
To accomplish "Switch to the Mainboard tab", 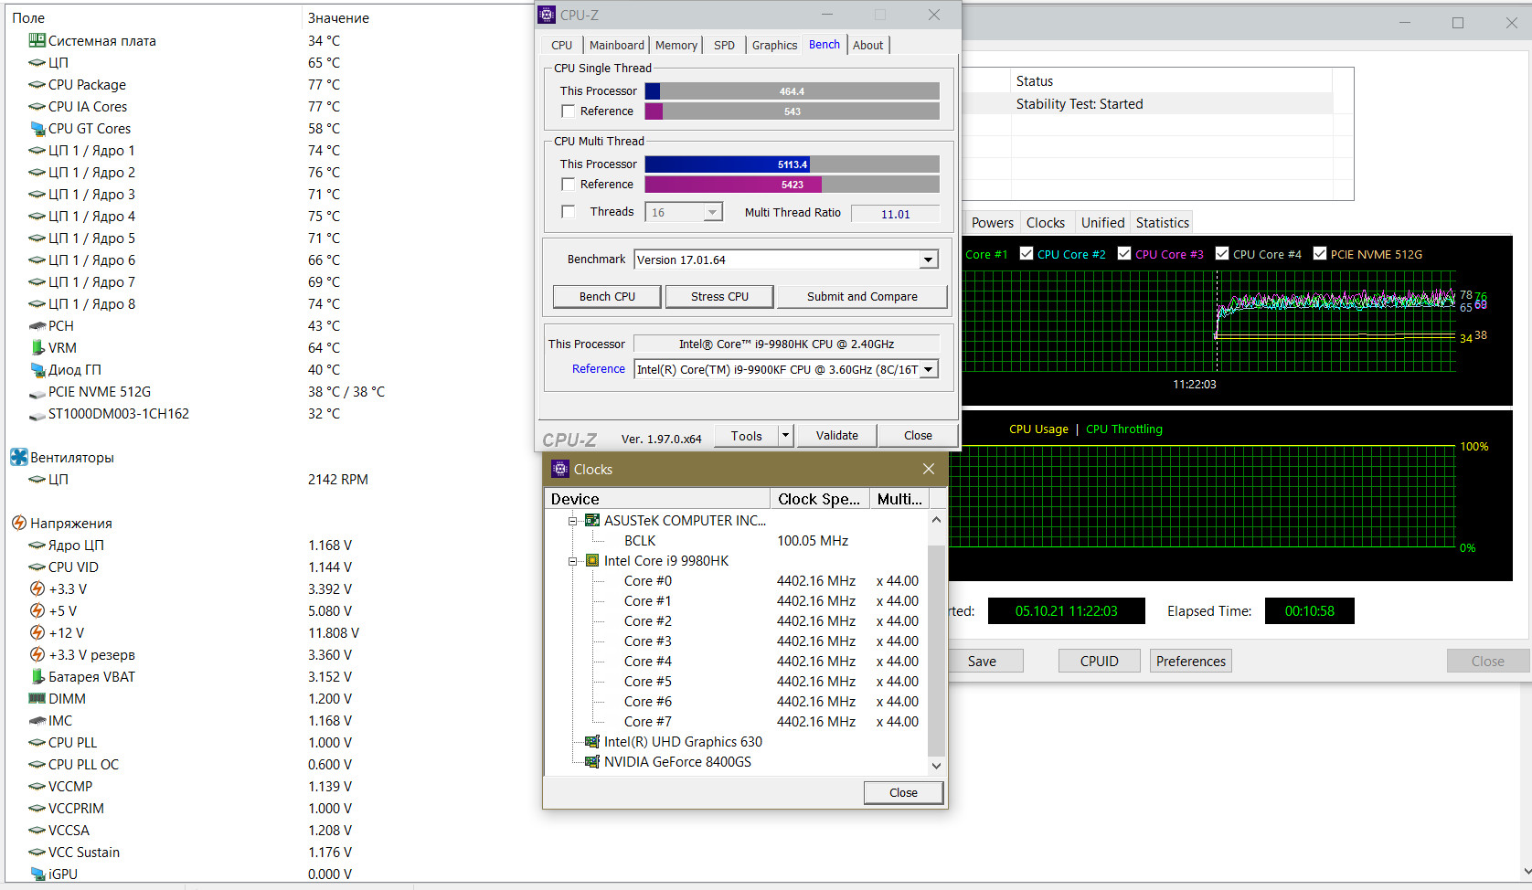I will (x=617, y=45).
